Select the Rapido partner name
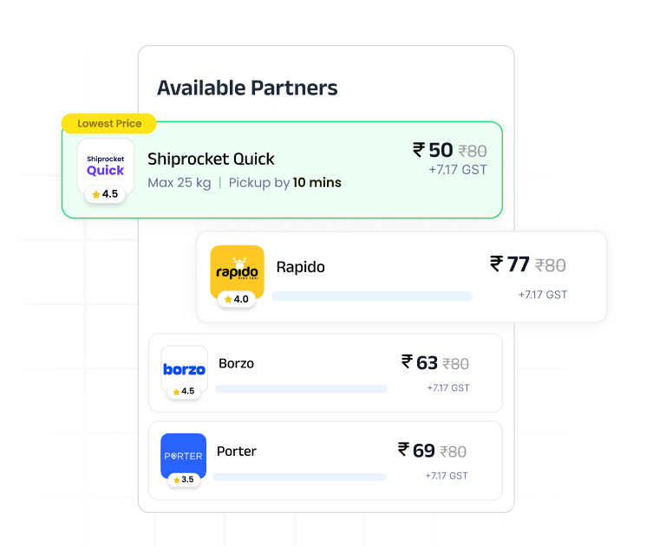The width and height of the screenshot is (666, 546). point(300,267)
